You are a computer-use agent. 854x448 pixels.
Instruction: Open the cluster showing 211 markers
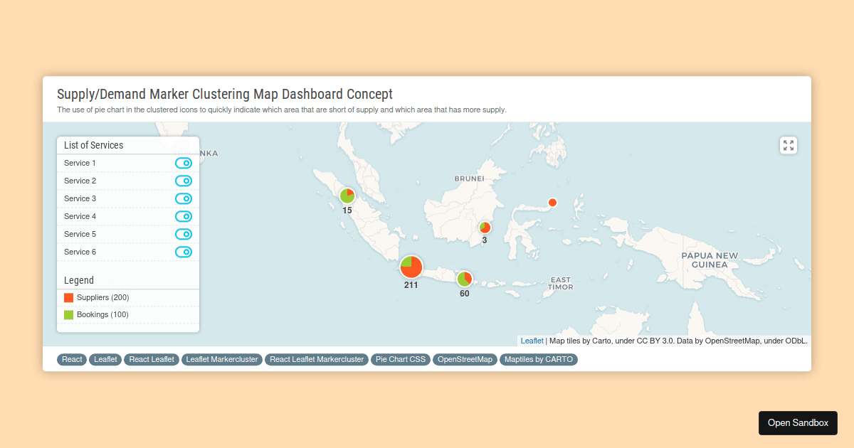pos(411,267)
